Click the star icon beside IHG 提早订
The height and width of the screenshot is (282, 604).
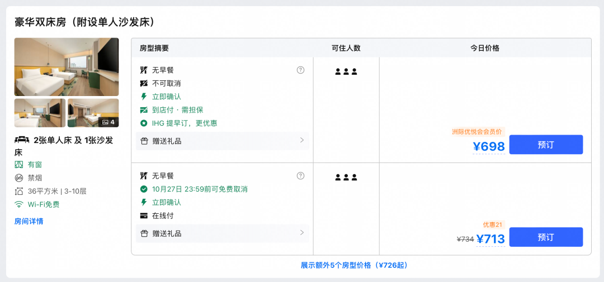click(144, 123)
